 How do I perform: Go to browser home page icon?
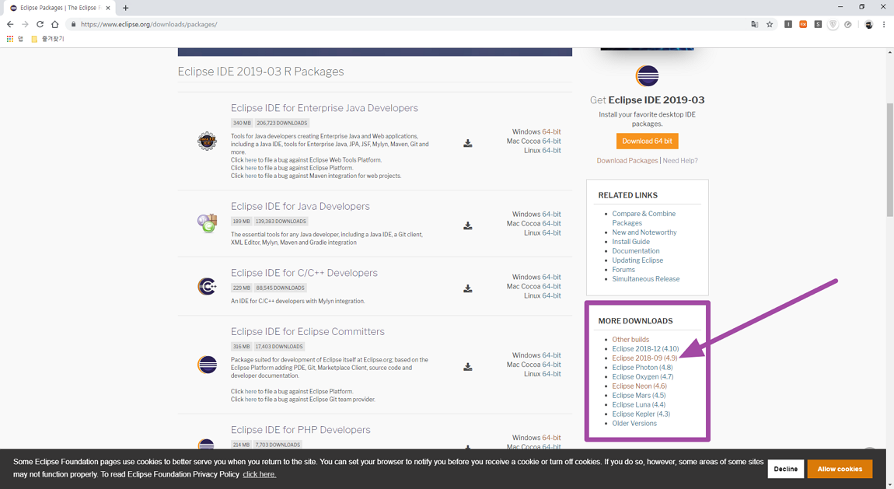pos(54,25)
